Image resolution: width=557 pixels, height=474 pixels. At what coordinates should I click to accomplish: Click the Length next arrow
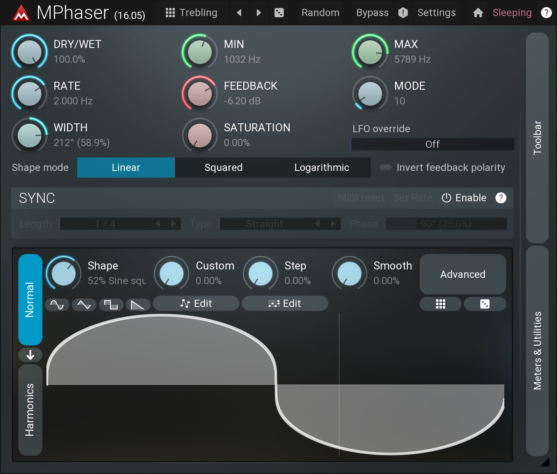pos(173,224)
